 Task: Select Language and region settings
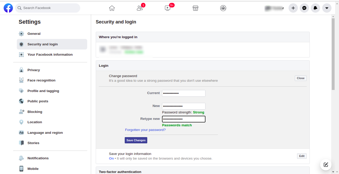(45, 132)
